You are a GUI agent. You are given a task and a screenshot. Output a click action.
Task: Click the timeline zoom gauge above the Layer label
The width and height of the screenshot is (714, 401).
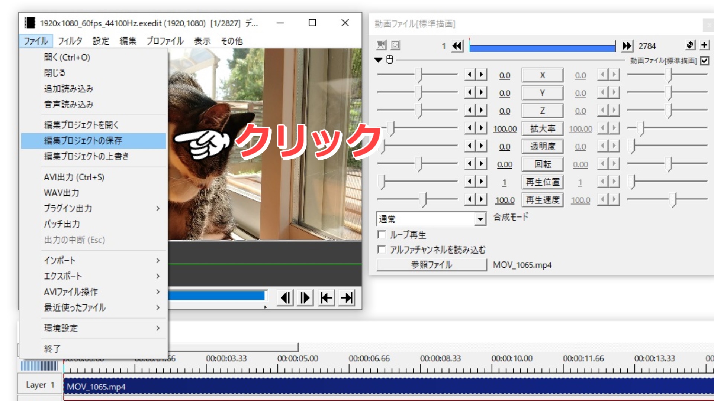(39, 366)
